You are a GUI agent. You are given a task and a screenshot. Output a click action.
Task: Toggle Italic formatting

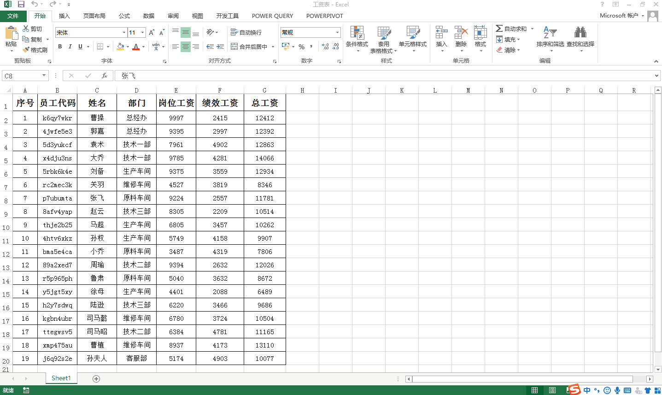click(x=70, y=47)
